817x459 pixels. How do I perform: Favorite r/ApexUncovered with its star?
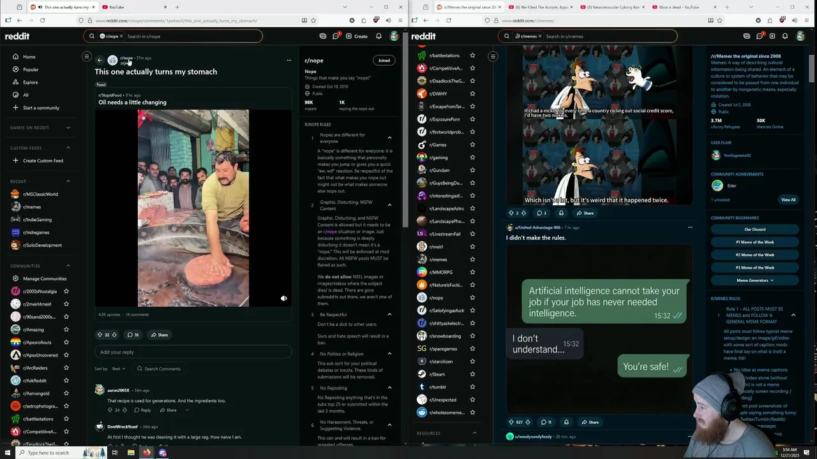66,355
